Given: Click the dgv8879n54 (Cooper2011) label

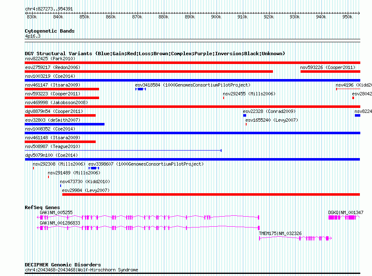Looking at the screenshot, I should tap(54, 111).
